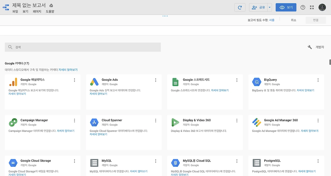Viewport: 331px width, 176px height.
Task: Click the 취소 cancel button
Action: tap(294, 20)
